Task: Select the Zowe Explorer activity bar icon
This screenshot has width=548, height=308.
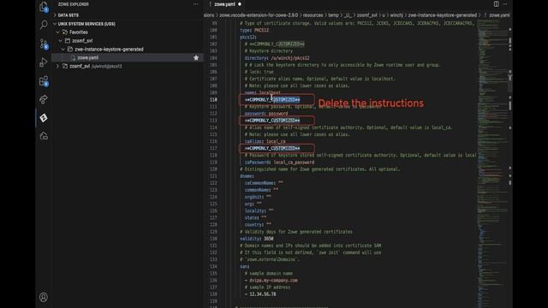Action: click(x=44, y=118)
